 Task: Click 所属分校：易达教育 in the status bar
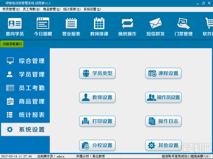91,156
